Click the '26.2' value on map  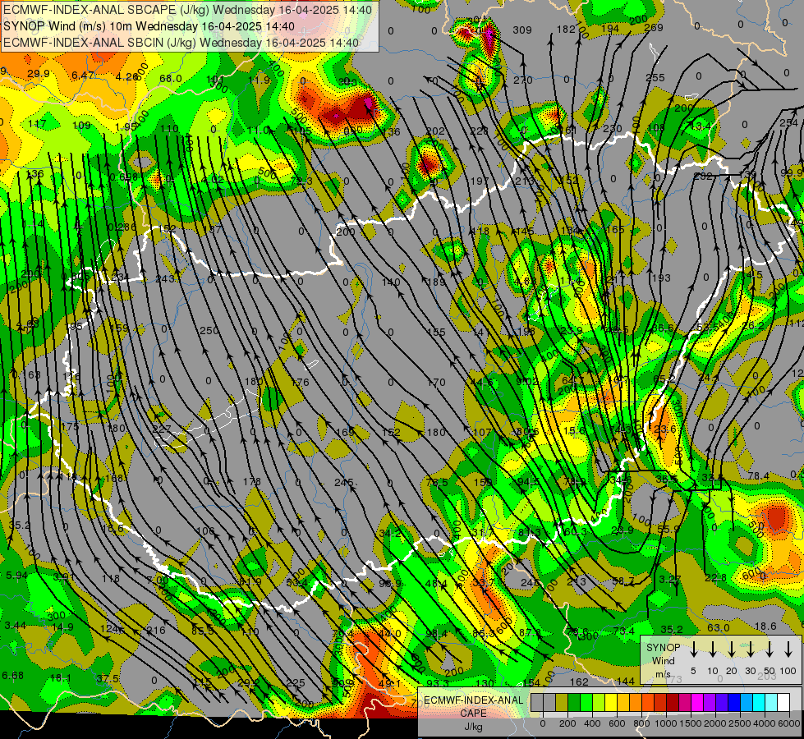coord(753,326)
